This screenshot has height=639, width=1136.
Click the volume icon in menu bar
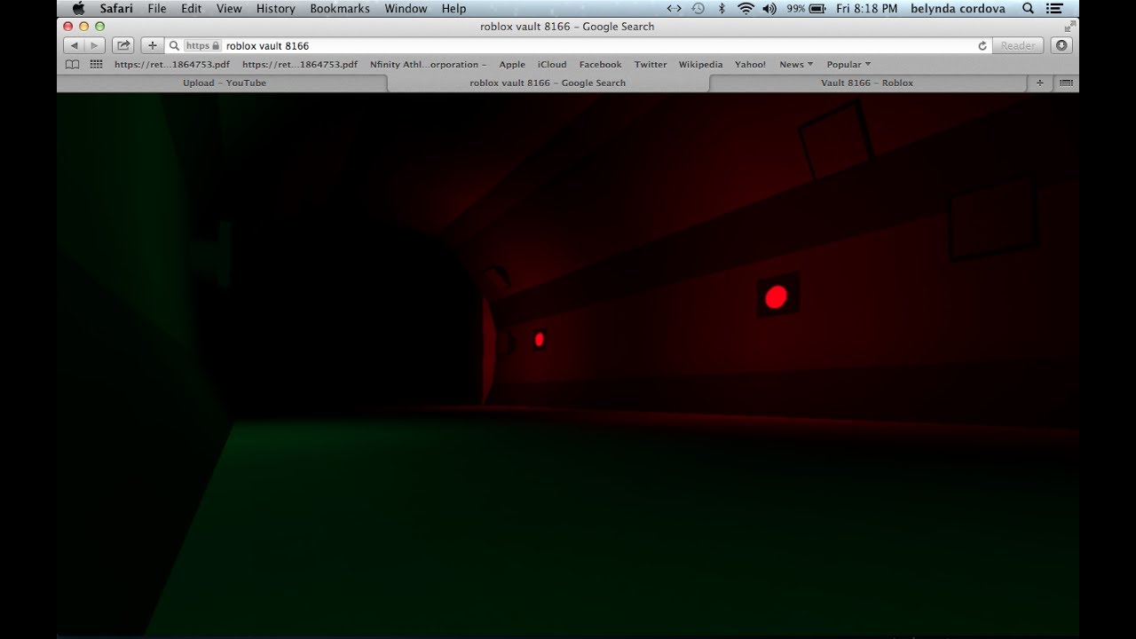click(x=769, y=8)
